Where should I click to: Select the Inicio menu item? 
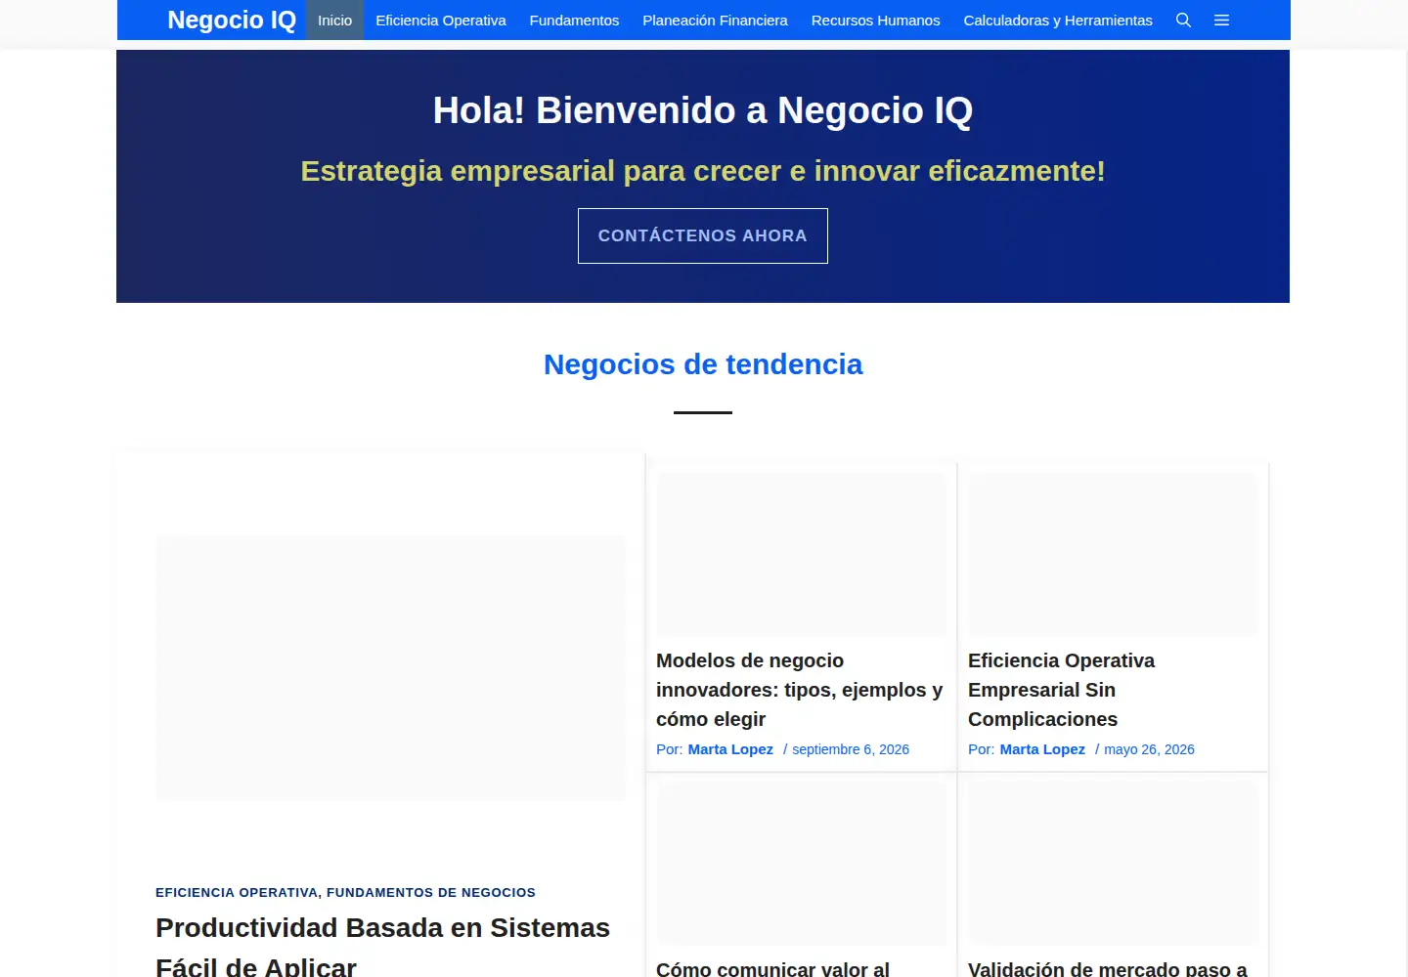[x=334, y=20]
